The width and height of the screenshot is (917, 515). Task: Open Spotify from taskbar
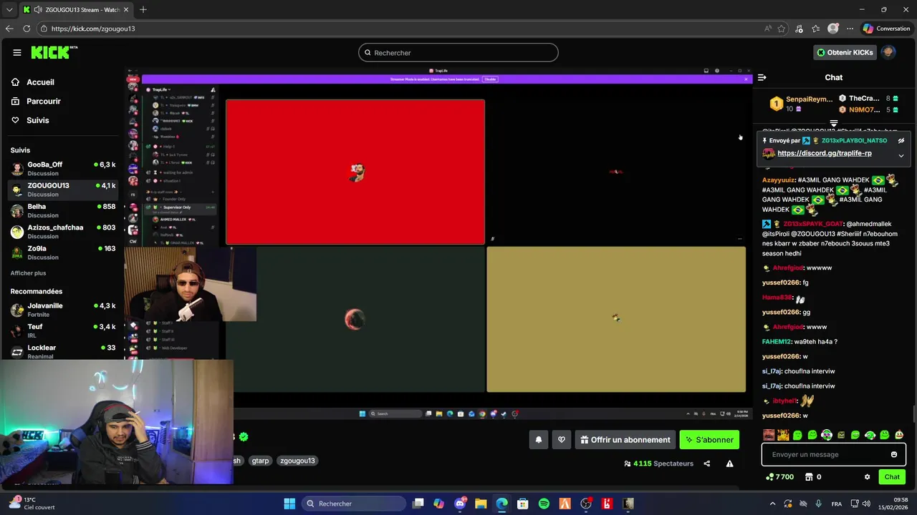(x=544, y=504)
